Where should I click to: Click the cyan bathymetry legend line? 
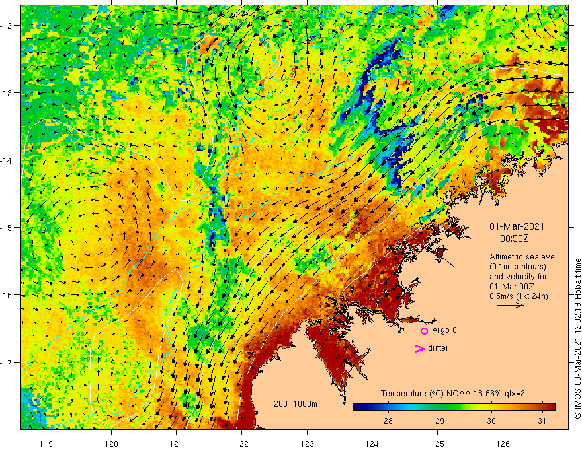coord(285,411)
